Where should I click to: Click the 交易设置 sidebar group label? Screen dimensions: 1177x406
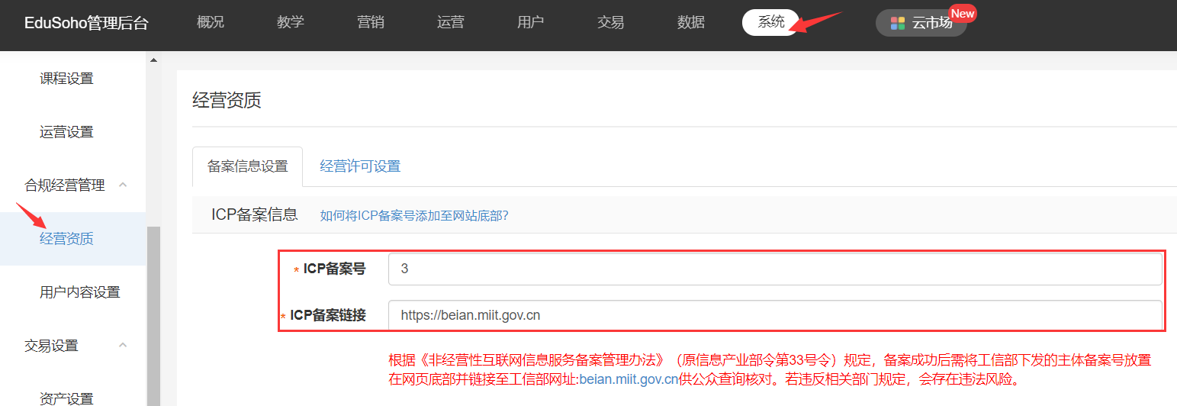[x=51, y=346]
